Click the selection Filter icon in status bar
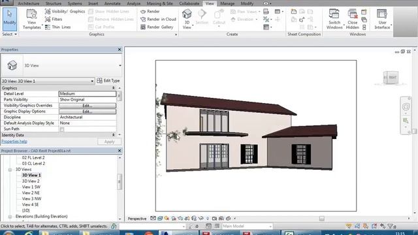Viewport: 418px width, 235px height. 391,227
